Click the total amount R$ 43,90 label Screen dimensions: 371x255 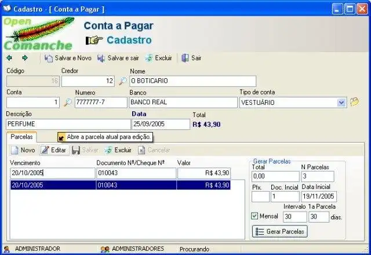206,125
